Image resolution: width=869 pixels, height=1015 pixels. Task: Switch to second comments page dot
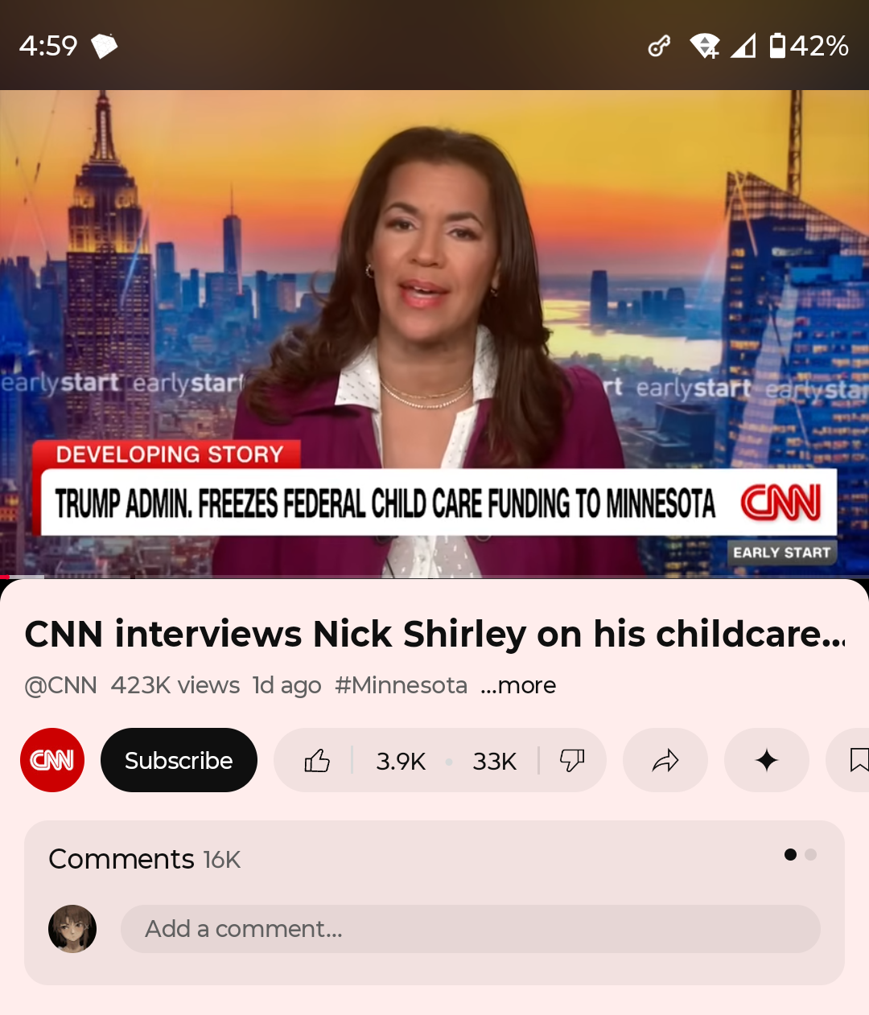tap(810, 854)
